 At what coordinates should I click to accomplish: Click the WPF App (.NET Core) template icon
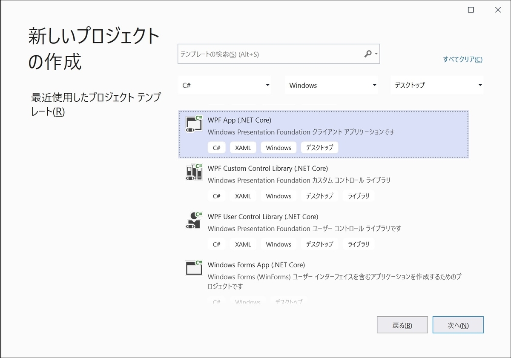coord(194,124)
